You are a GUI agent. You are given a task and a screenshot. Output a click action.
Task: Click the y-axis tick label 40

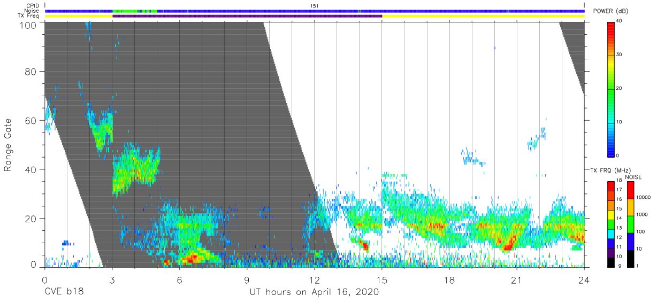point(31,169)
